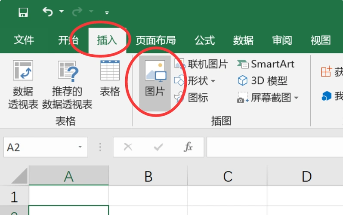Select column C header
The image size is (343, 215).
click(x=228, y=175)
